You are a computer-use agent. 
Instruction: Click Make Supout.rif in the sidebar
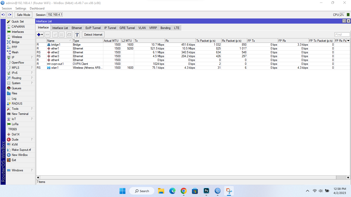coord(21,150)
